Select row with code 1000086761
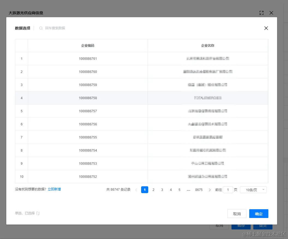This screenshot has width=288, height=239. pyautogui.click(x=141, y=59)
